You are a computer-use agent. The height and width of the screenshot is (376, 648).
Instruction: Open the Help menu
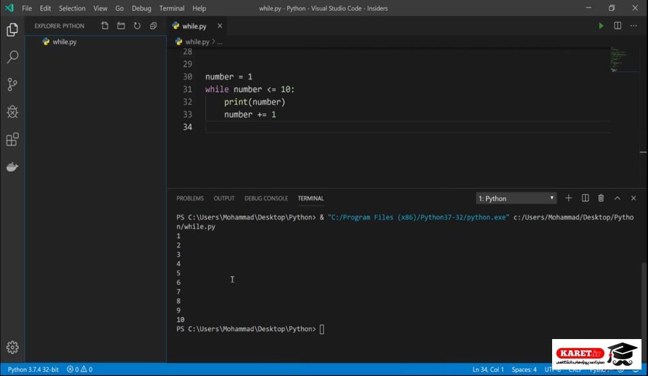[x=199, y=8]
